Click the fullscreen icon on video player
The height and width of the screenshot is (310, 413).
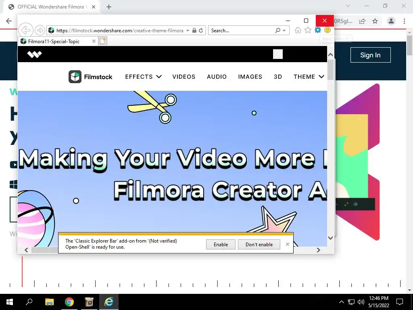click(x=346, y=204)
